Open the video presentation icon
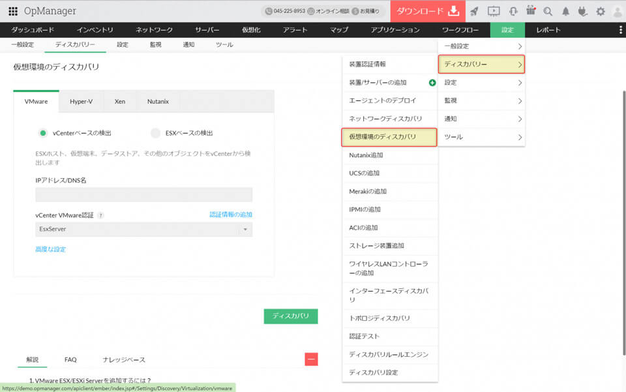626x392 pixels. coord(494,11)
